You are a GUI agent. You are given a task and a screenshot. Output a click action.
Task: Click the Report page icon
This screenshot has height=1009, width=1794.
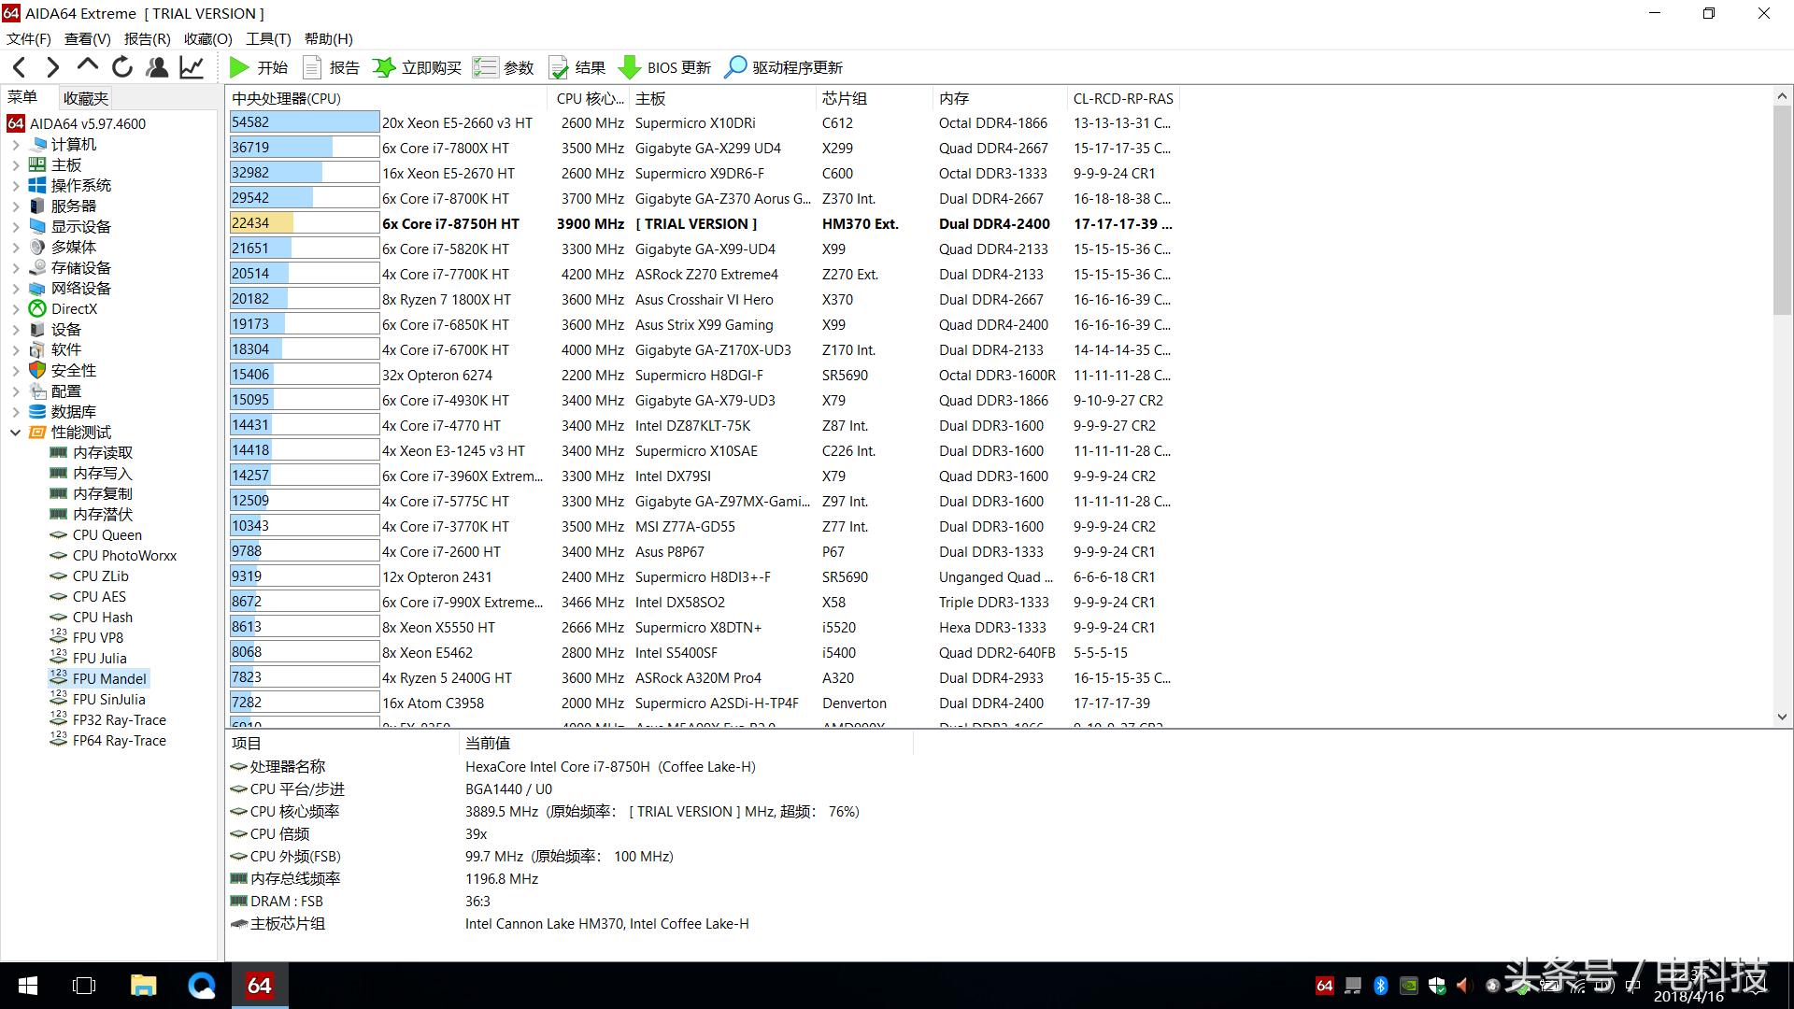[312, 67]
